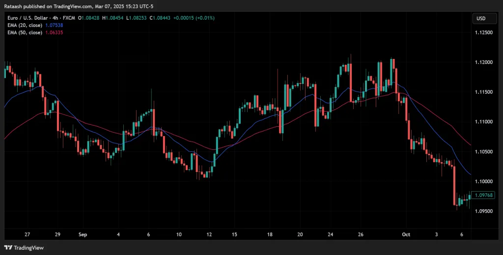Click the 1.12500 price axis label
Image resolution: width=503 pixels, height=255 pixels.
[484, 32]
